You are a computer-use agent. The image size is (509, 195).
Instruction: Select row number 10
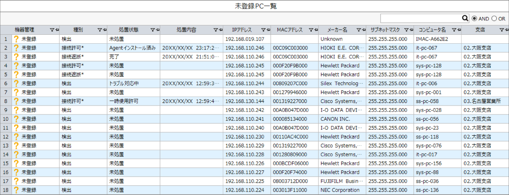(x=6, y=119)
